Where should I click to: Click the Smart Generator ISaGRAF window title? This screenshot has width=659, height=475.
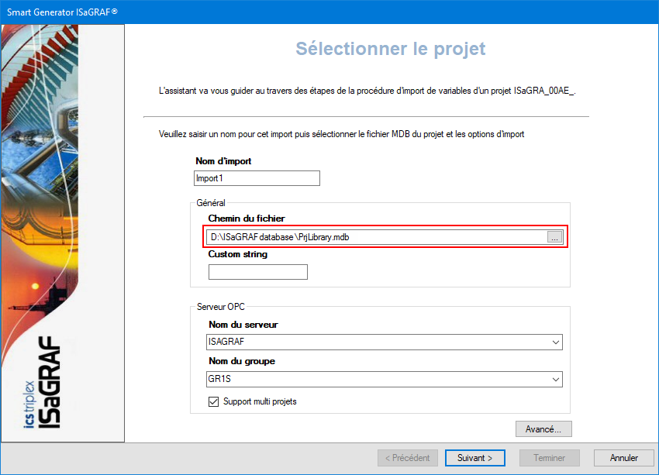click(62, 12)
